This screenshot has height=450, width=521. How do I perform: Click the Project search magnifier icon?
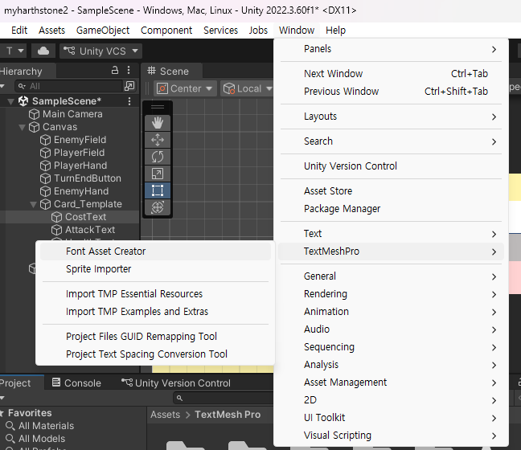pos(179,398)
